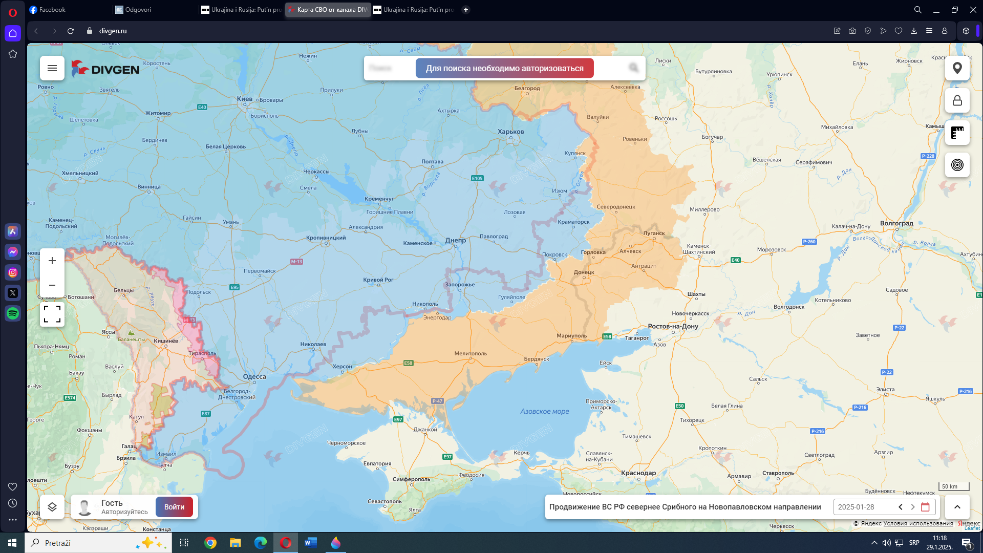Open the red calendar date picker
The image size is (983, 553).
click(x=925, y=507)
